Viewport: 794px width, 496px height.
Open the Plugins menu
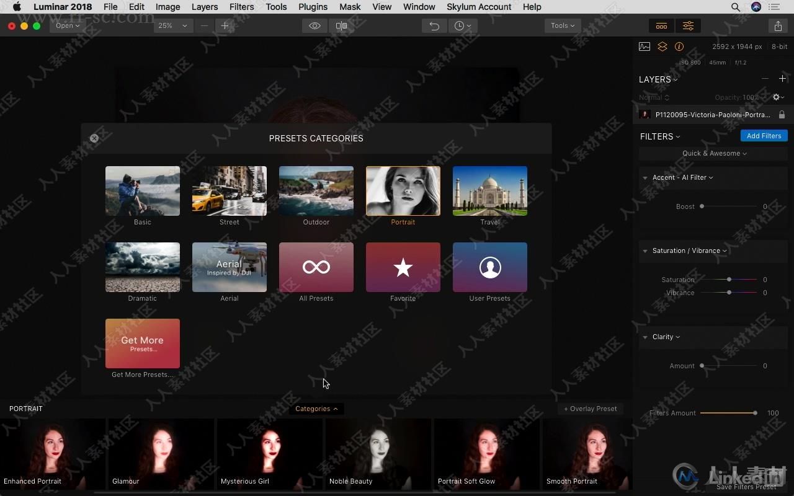[x=313, y=7]
